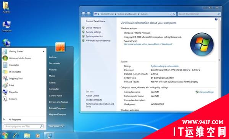Click Change settings link

click(x=206, y=92)
